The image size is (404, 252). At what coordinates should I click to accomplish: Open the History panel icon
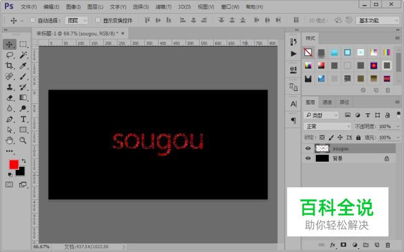click(x=293, y=42)
